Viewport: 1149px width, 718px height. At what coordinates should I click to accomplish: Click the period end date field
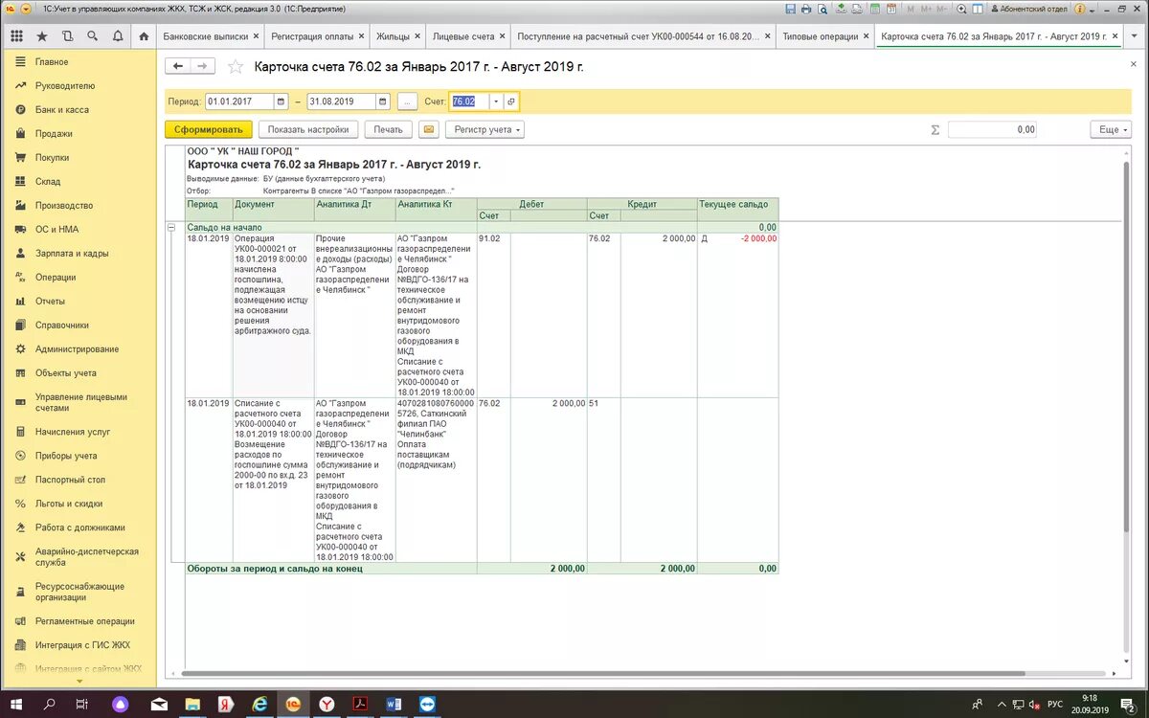pyautogui.click(x=342, y=101)
